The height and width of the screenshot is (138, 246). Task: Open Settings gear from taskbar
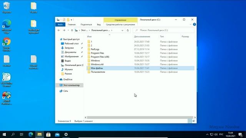[66, 135]
